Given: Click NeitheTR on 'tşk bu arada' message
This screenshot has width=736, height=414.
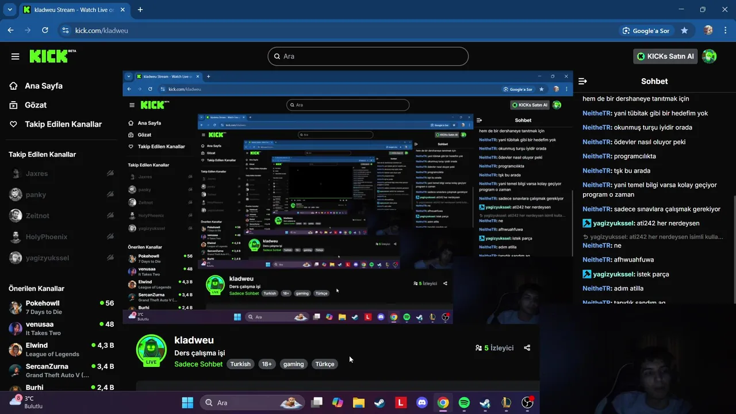Looking at the screenshot, I should 597,171.
